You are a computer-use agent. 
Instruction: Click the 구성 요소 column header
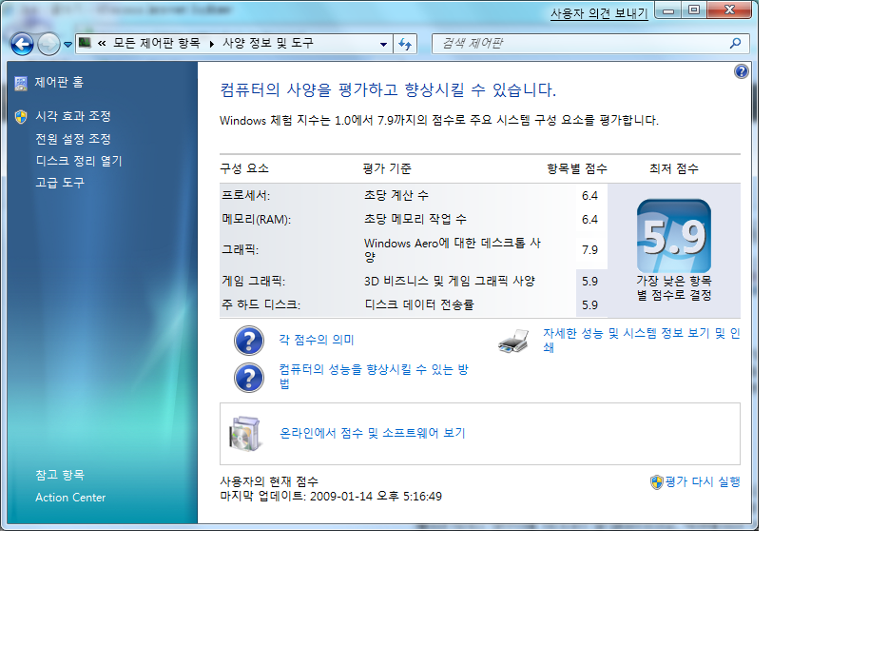tap(244, 168)
